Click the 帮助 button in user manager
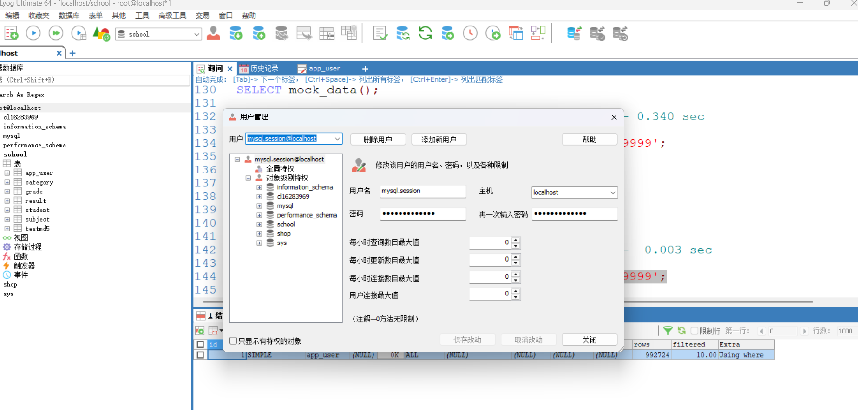The image size is (858, 410). [589, 139]
